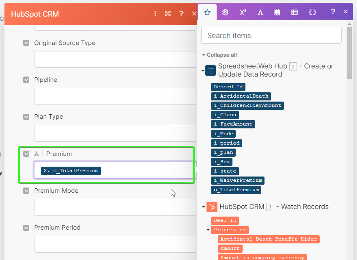Insert the Amount pill

point(230,248)
